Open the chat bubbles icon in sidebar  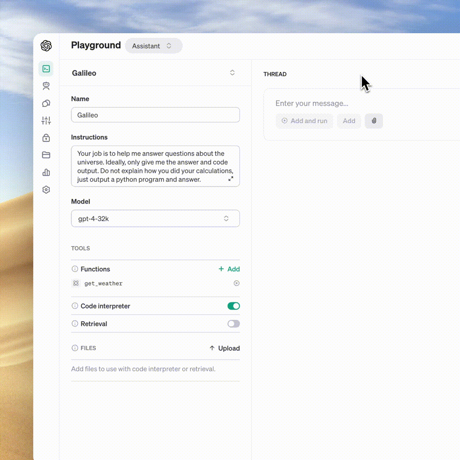click(46, 103)
